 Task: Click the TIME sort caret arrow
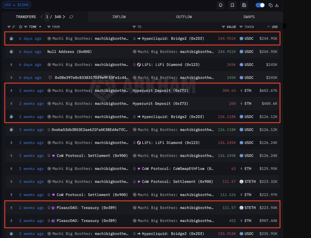coord(40,27)
